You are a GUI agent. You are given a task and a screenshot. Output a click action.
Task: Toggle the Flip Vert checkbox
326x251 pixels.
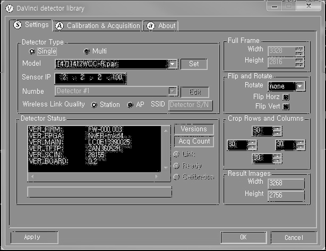pyautogui.click(x=286, y=106)
